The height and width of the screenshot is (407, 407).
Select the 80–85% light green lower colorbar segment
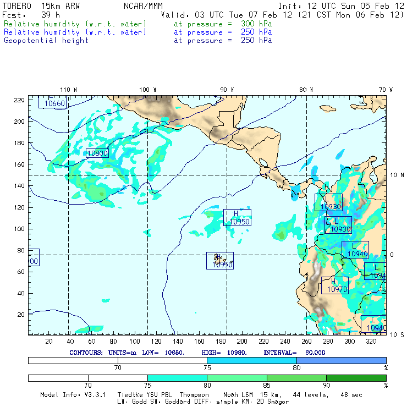(x=237, y=378)
